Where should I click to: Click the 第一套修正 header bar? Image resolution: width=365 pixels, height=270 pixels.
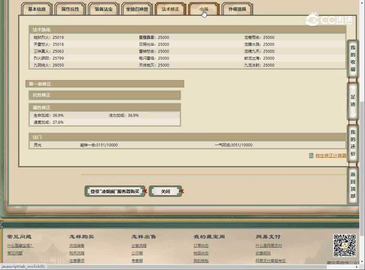[105, 84]
